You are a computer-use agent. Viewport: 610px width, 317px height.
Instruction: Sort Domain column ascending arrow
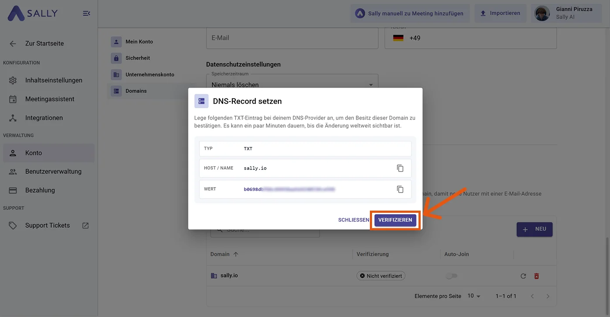tap(236, 254)
